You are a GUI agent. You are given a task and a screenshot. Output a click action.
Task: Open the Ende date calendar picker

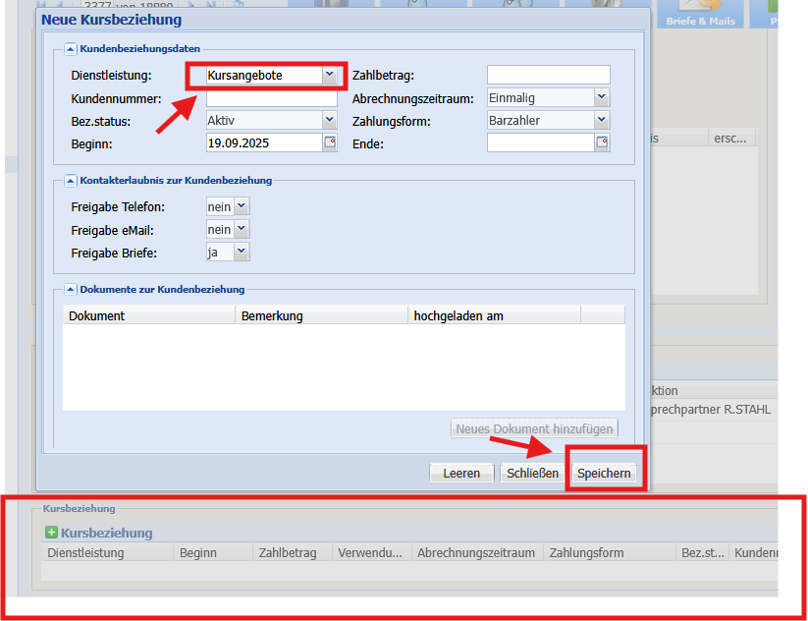coord(602,142)
